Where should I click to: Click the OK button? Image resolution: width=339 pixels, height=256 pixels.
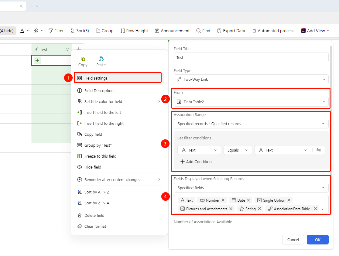click(318, 240)
